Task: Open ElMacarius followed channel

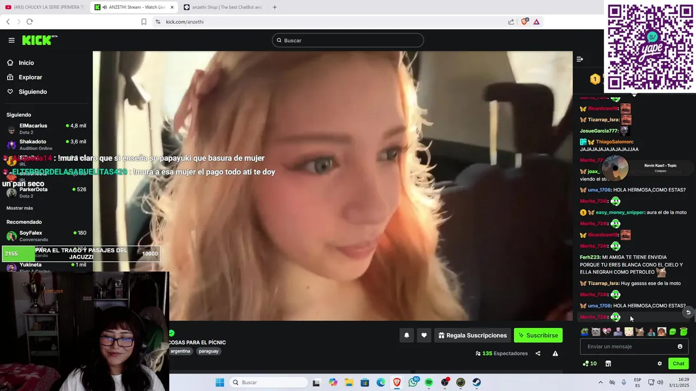Action: click(46, 129)
